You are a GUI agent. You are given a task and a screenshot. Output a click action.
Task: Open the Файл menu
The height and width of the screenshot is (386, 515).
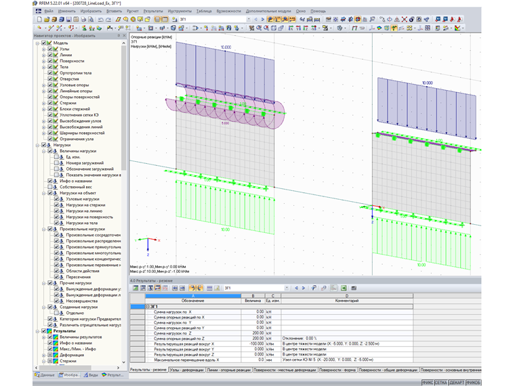(x=49, y=11)
